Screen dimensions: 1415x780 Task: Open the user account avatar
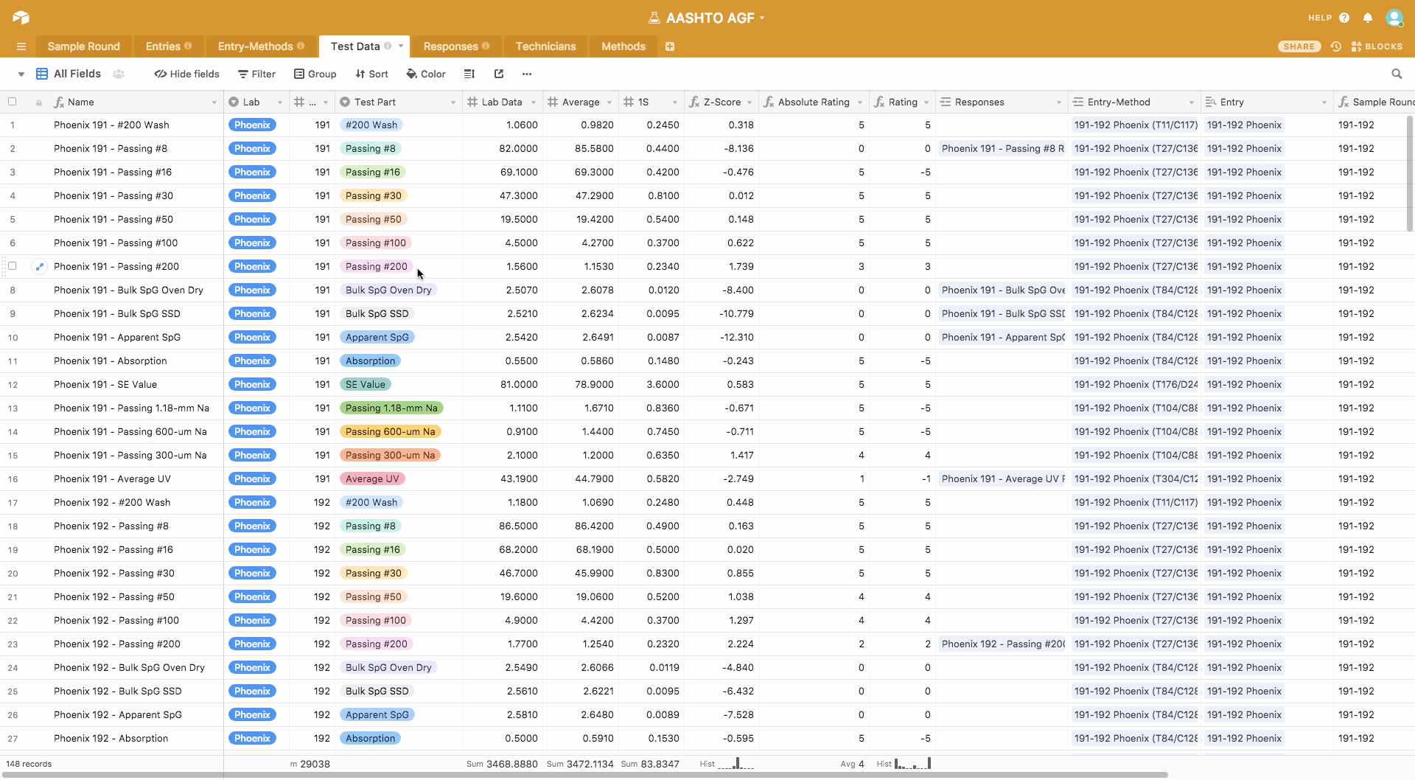[1394, 18]
